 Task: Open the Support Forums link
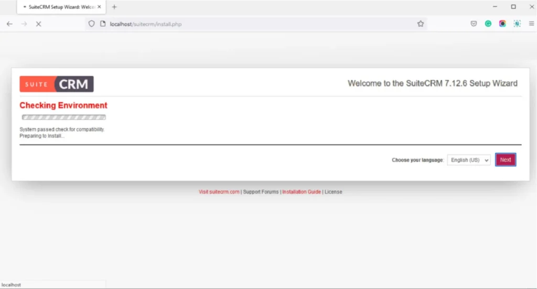coord(261,192)
